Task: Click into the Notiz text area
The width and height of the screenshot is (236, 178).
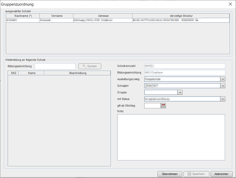Action: coord(171,137)
